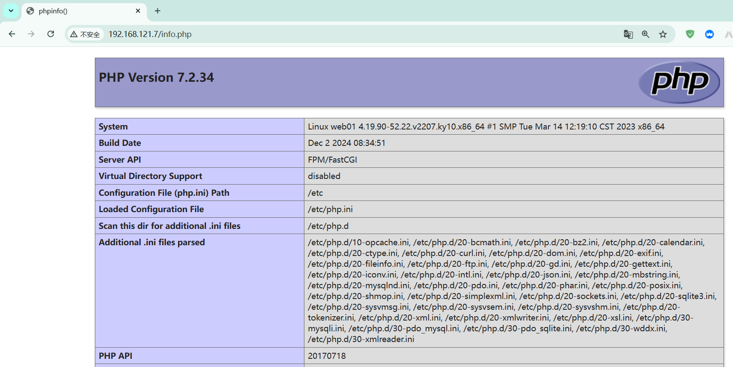The image size is (733, 367).
Task: Click the Build Date value cell
Action: (347, 143)
